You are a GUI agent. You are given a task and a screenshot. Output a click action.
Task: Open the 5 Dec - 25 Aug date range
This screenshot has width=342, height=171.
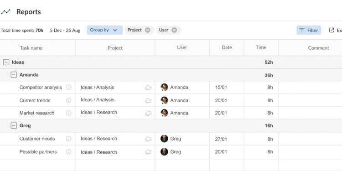tap(65, 30)
